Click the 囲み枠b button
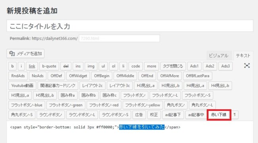Screen dimensions: 258x143 point(89,95)
